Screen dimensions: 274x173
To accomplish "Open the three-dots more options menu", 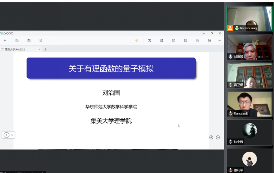I will point(219,40).
